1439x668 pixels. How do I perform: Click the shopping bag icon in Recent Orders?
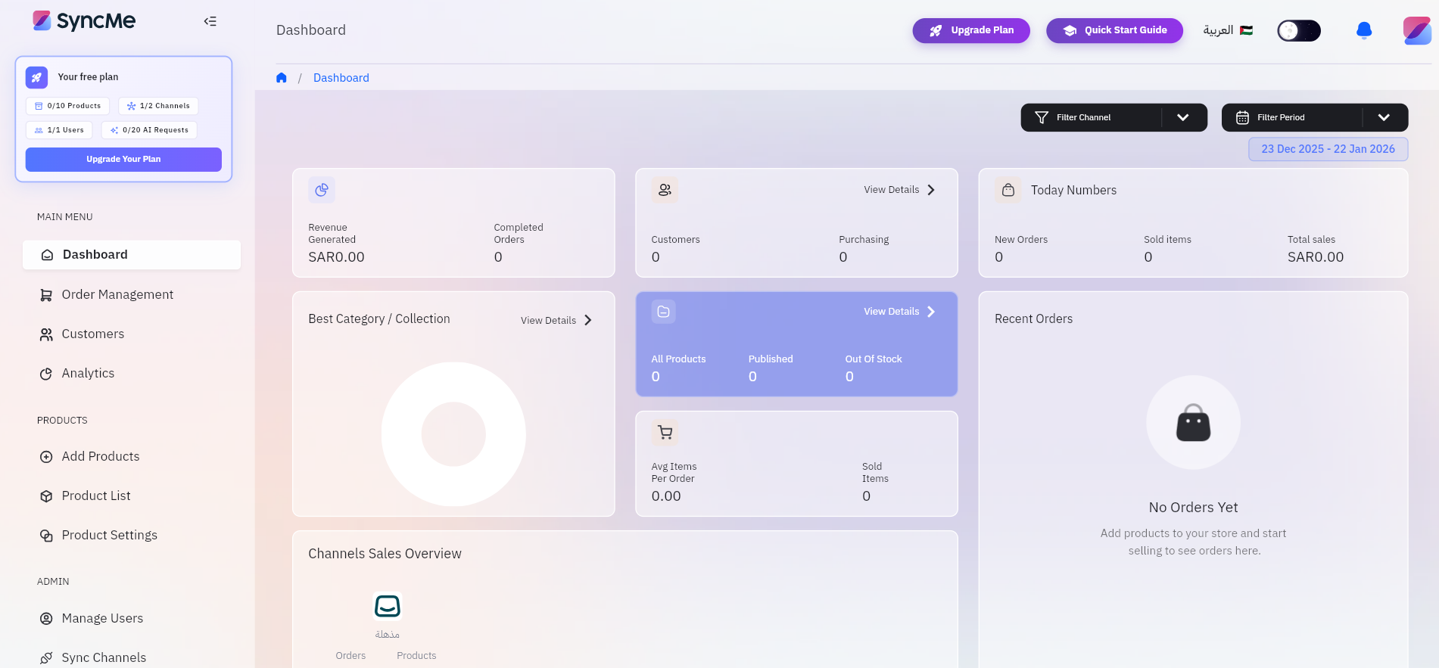1193,423
